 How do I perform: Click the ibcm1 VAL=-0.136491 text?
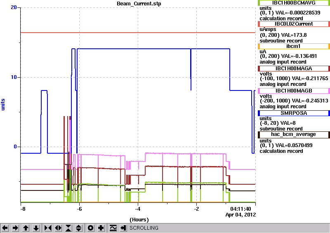[288, 56]
